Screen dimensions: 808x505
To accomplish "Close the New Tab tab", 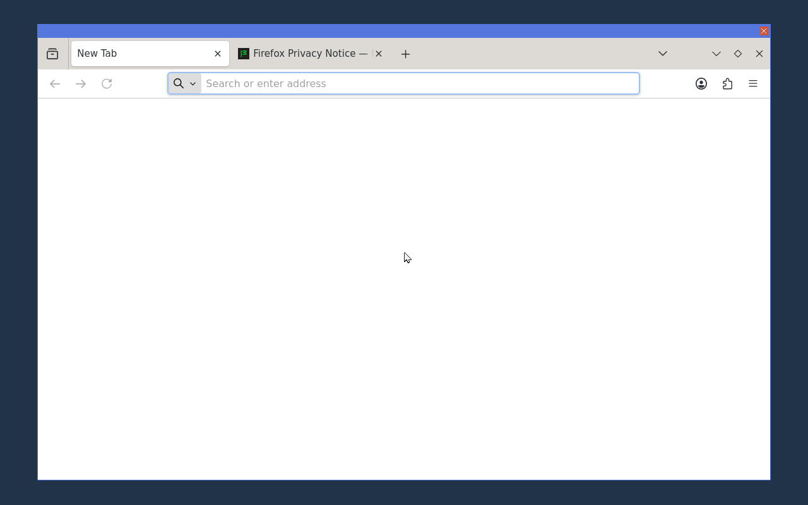I will (x=218, y=54).
